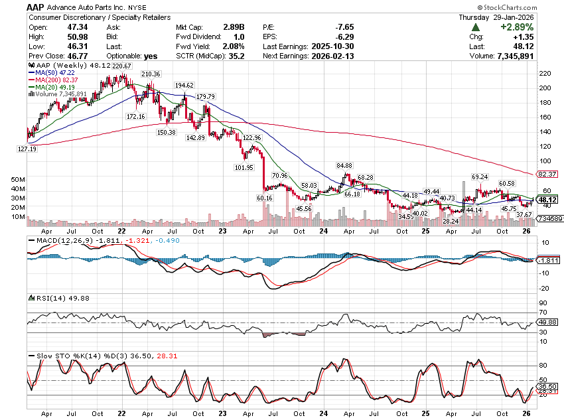564x420 pixels.
Task: Click the 84.88 high price label
Action: click(344, 165)
